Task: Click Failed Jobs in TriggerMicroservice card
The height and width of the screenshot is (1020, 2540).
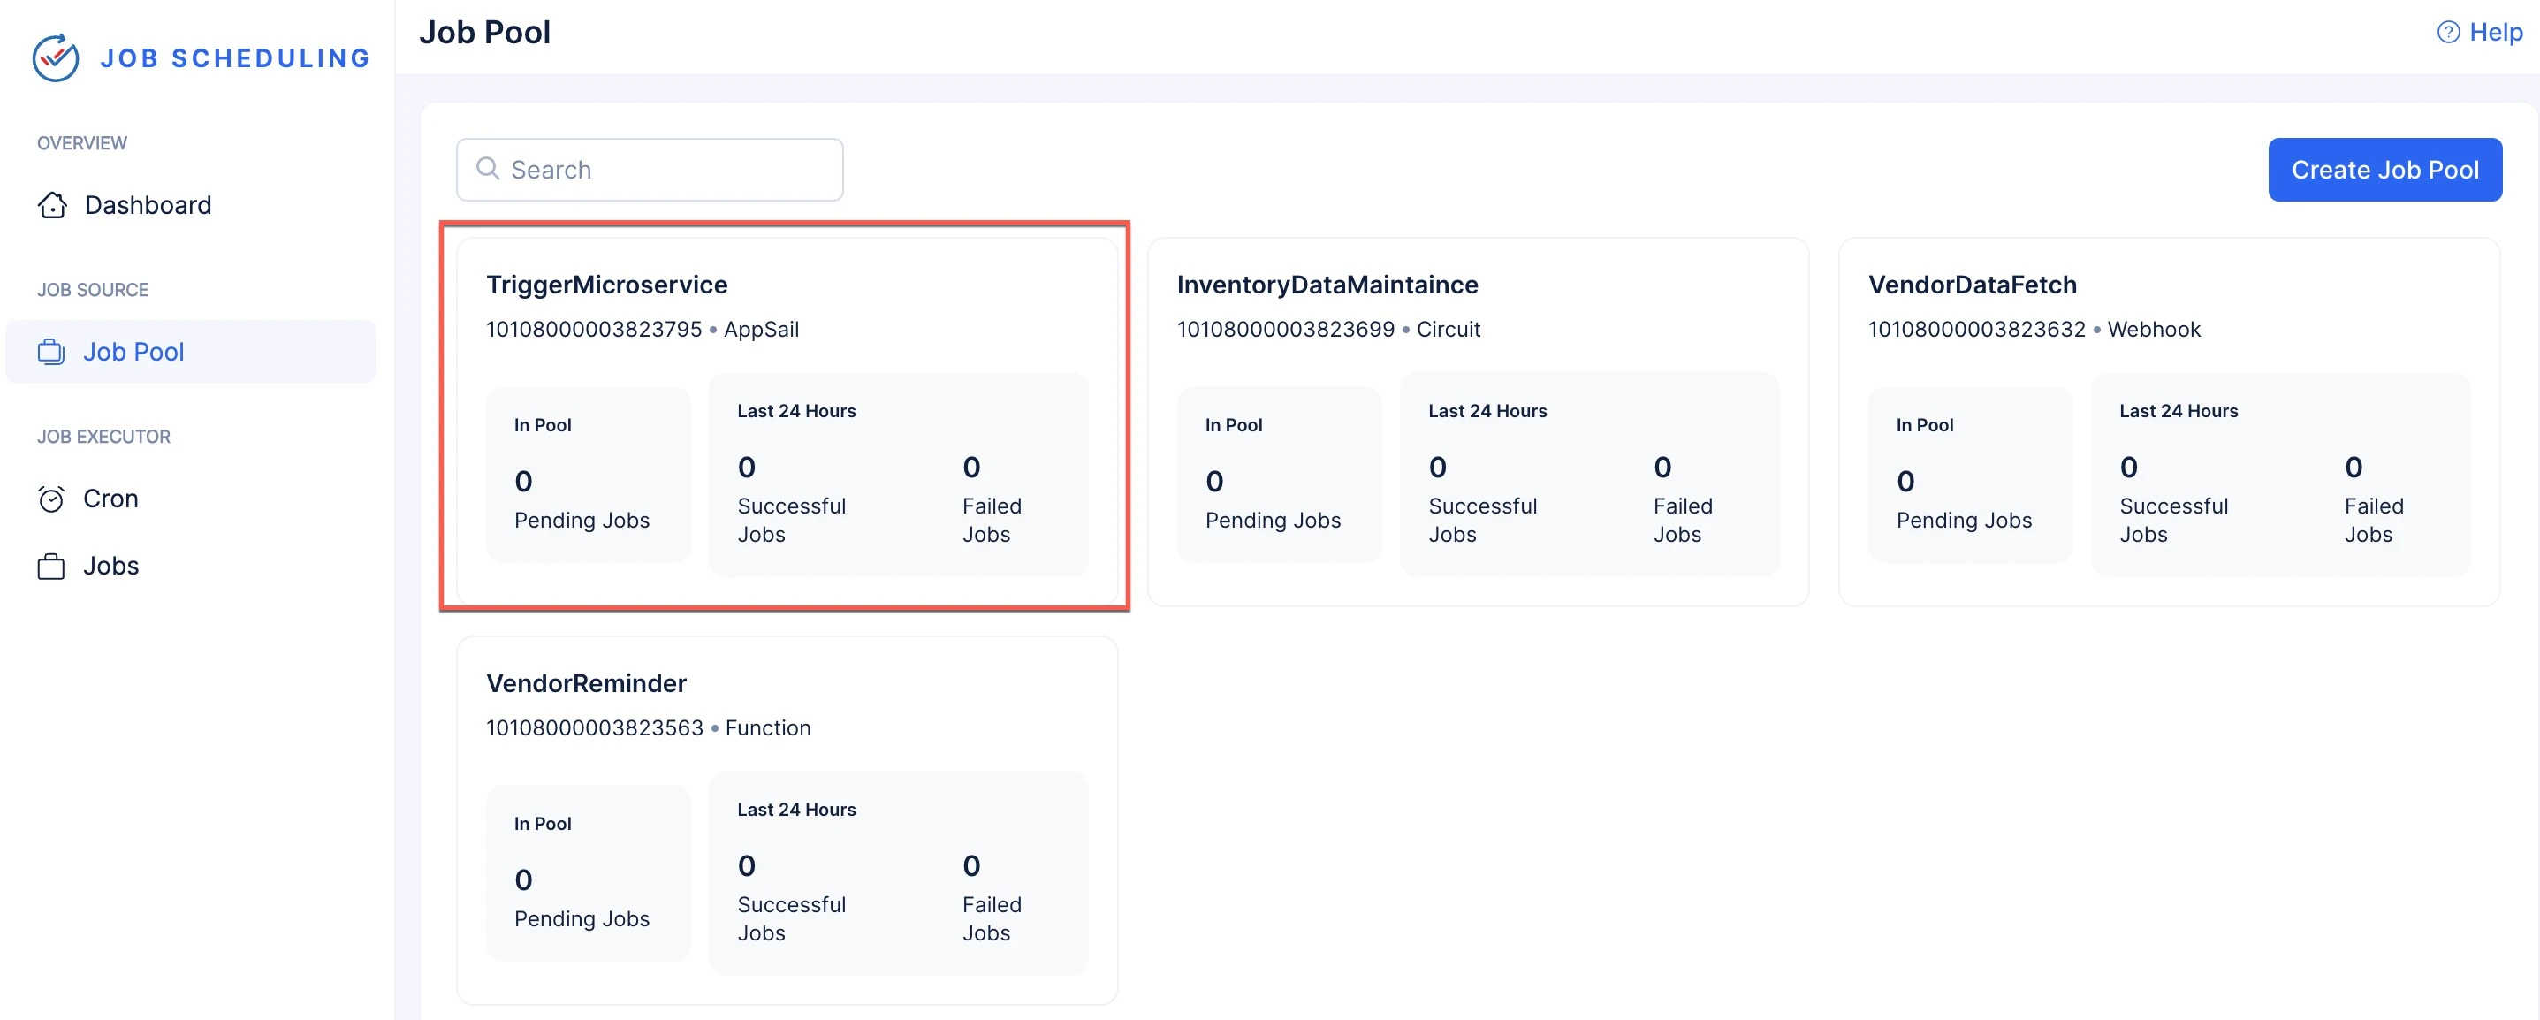Action: [x=991, y=520]
